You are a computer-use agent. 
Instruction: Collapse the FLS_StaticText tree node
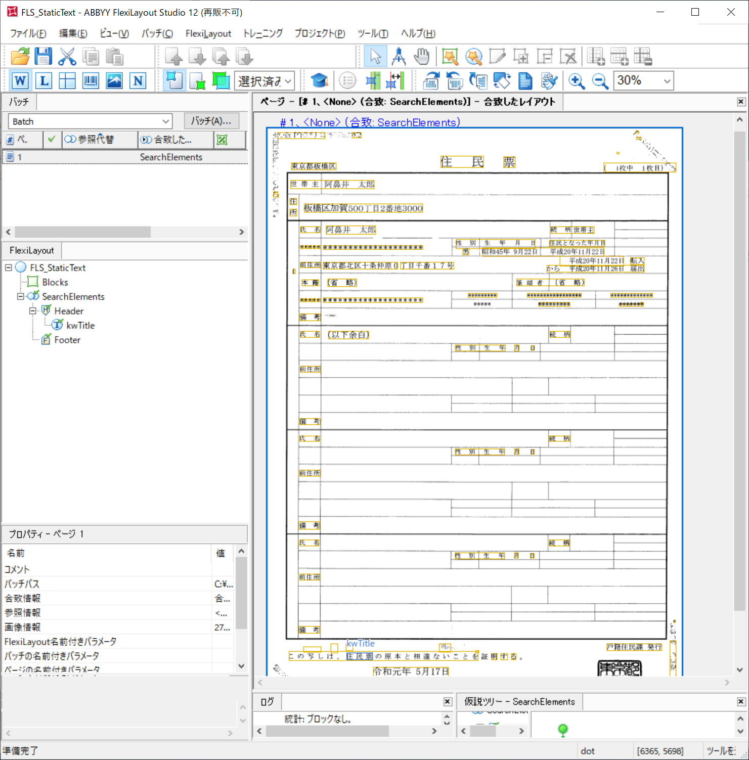point(9,267)
